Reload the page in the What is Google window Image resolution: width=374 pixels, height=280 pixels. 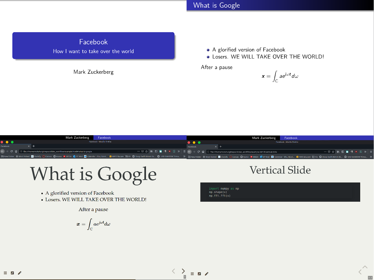12,151
